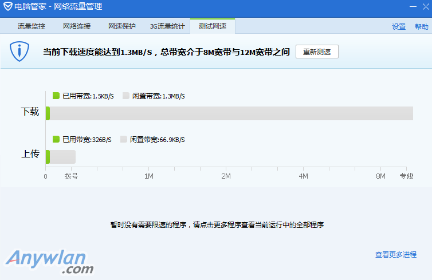Click green swatch beside 已用带宽:326B/S
The width and height of the screenshot is (432, 280).
[56, 139]
